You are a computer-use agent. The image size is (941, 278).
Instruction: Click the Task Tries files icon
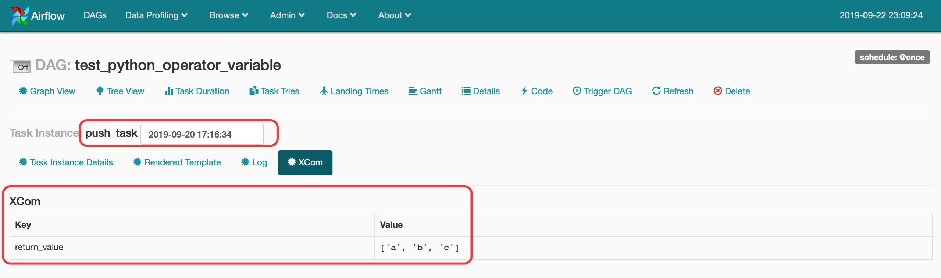tap(254, 91)
